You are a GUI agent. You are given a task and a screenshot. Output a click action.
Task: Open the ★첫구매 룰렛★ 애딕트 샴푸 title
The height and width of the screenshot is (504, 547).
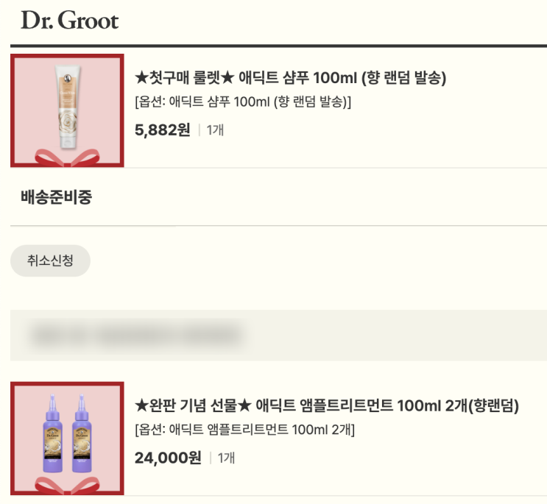pyautogui.click(x=291, y=77)
